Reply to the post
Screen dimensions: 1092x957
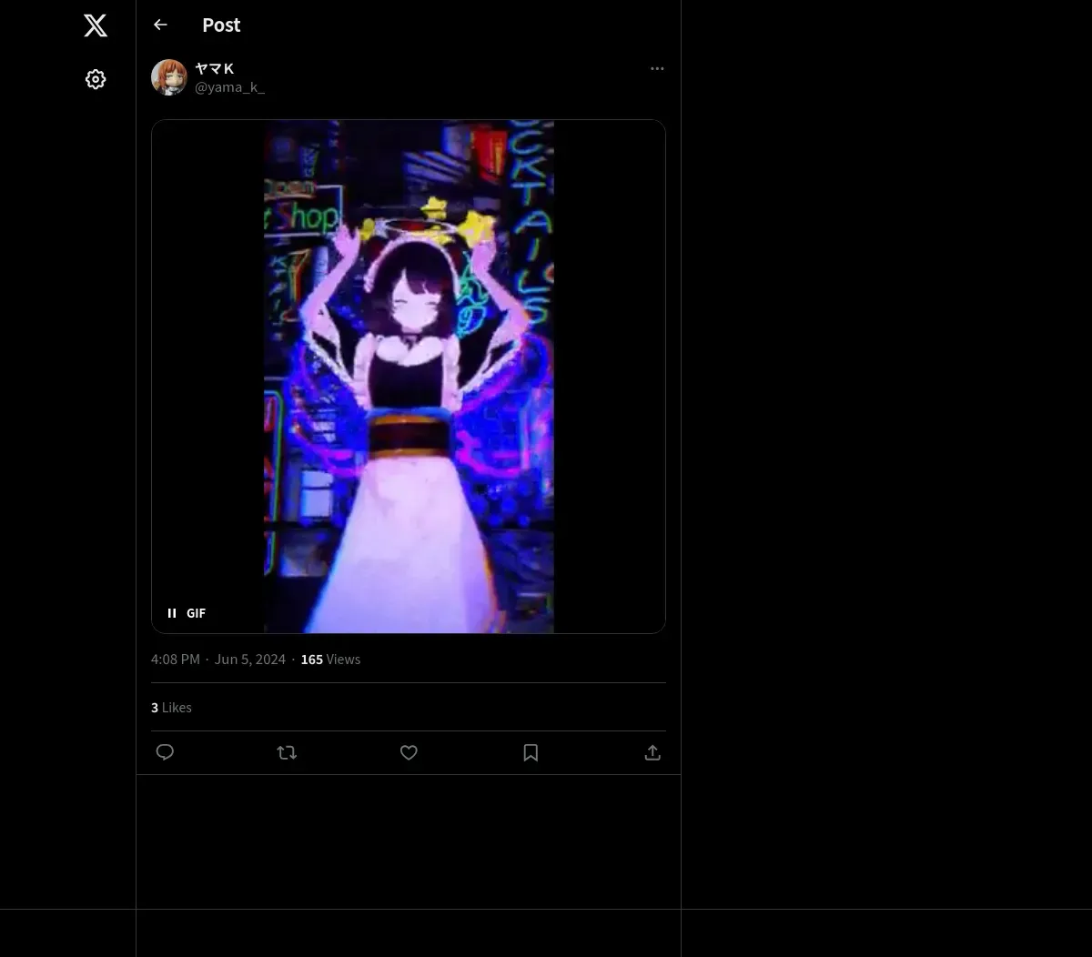(165, 752)
